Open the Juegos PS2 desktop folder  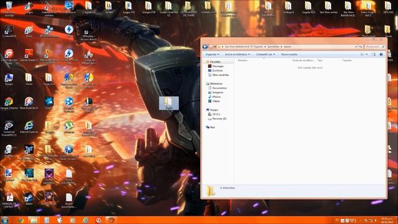pyautogui.click(x=129, y=7)
